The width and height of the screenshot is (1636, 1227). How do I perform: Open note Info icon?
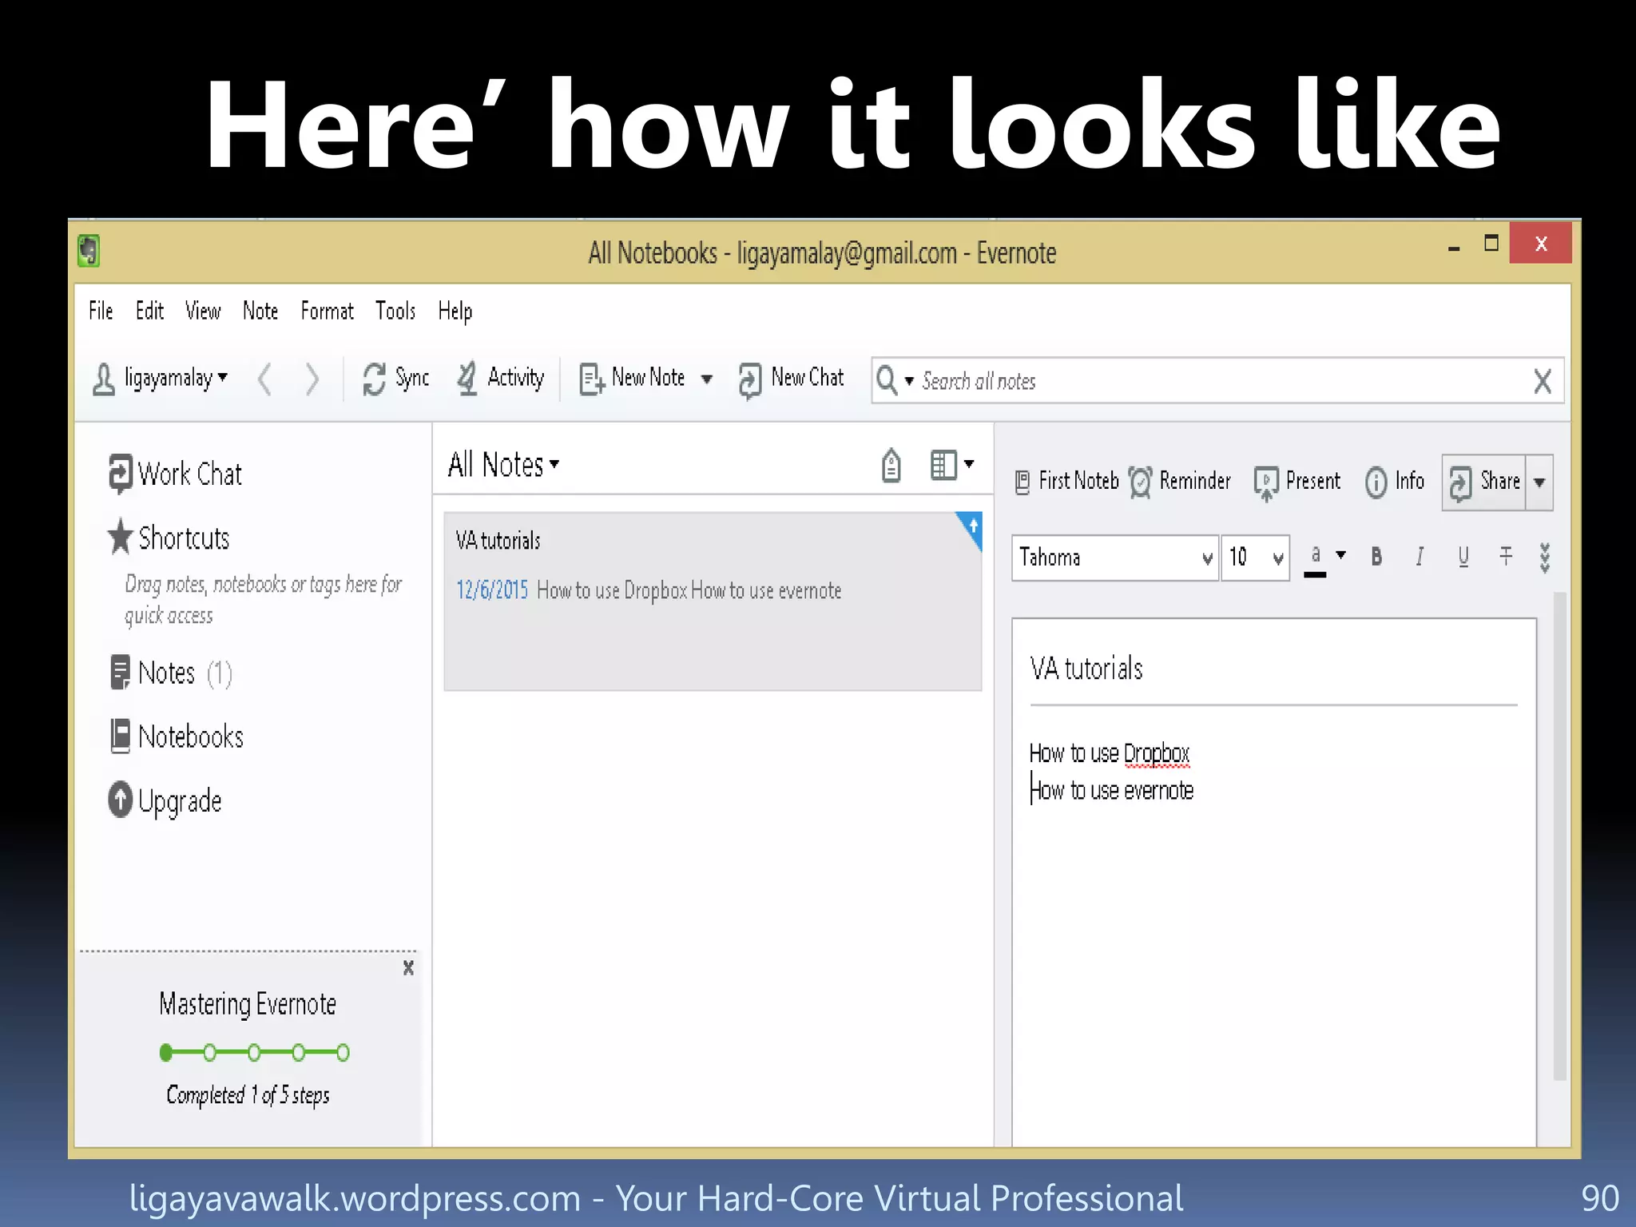[1376, 482]
